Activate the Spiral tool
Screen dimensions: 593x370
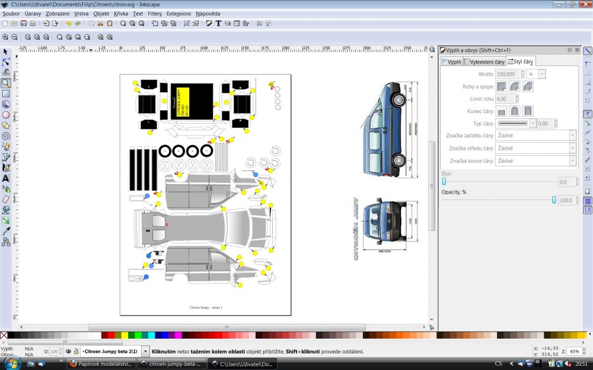6,136
